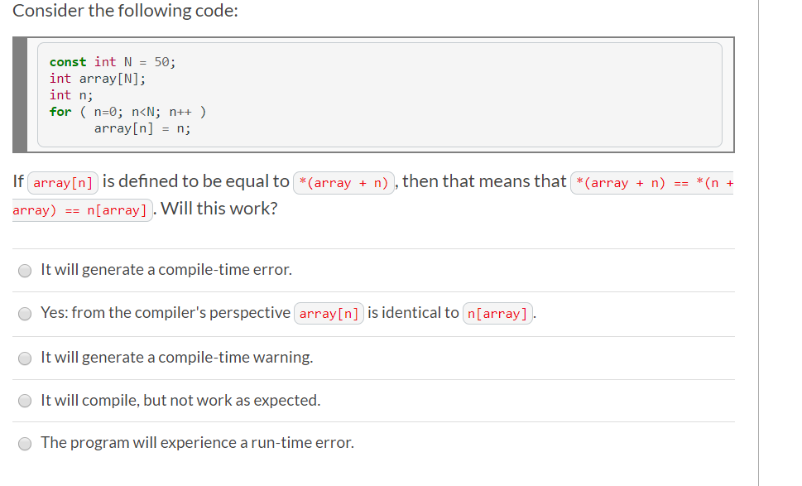Click the *(array + n) code snippet

(343, 182)
